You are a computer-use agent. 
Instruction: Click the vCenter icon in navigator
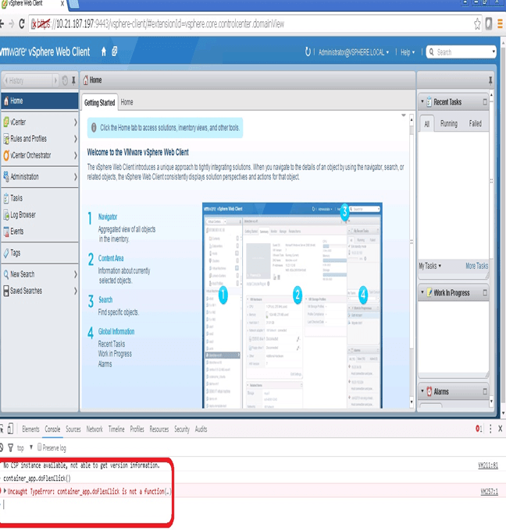6,122
